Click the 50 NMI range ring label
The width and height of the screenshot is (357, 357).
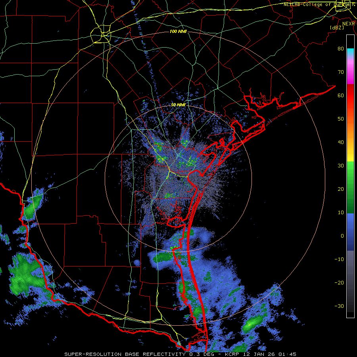click(178, 105)
